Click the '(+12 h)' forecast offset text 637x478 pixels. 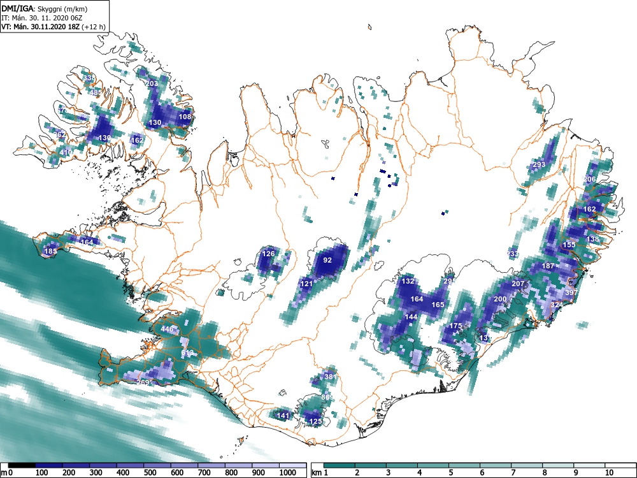tap(94, 27)
